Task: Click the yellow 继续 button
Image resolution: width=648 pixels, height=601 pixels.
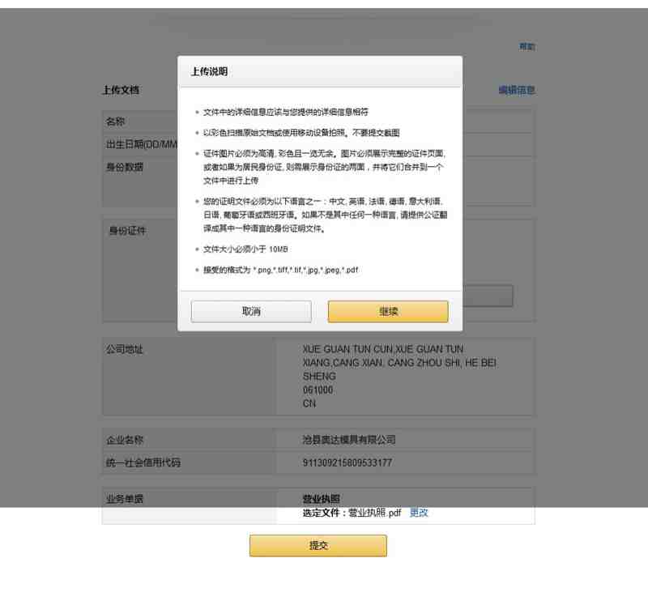Action: [x=388, y=311]
